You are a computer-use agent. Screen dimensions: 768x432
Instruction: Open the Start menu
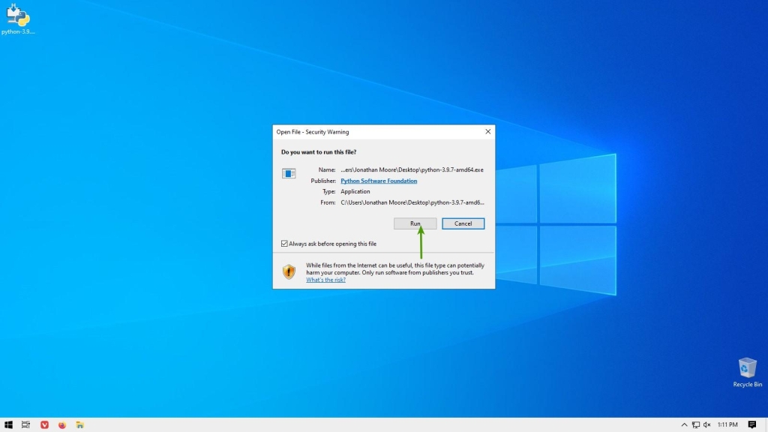click(8, 424)
